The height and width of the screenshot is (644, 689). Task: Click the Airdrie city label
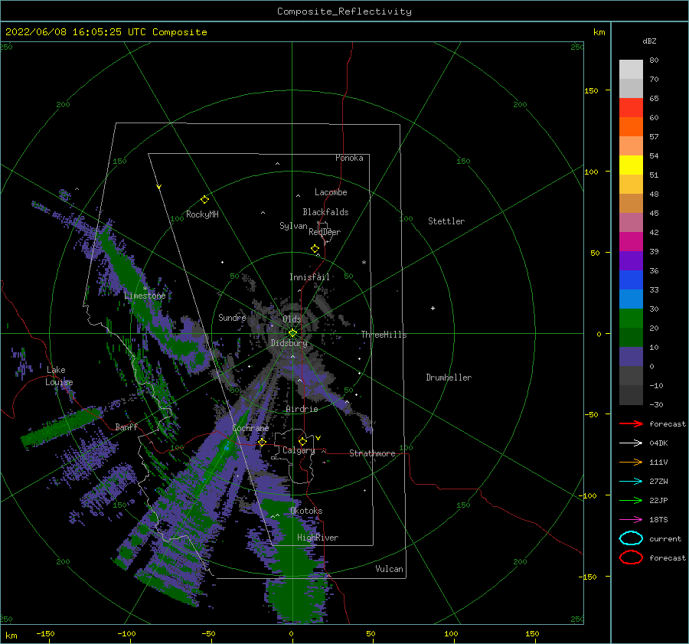(302, 409)
